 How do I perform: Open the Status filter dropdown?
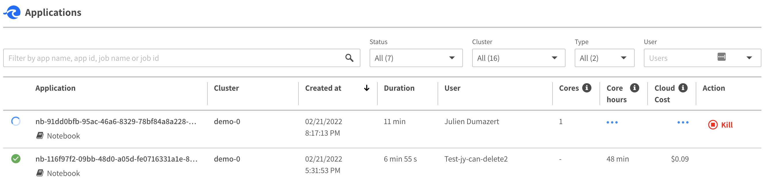click(x=416, y=58)
